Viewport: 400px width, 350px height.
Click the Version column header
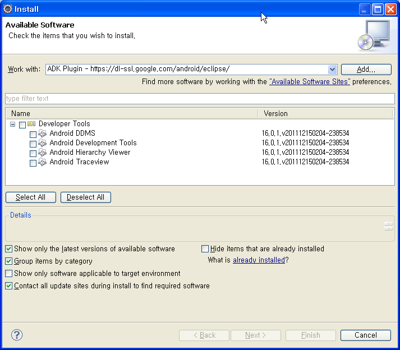coord(325,113)
